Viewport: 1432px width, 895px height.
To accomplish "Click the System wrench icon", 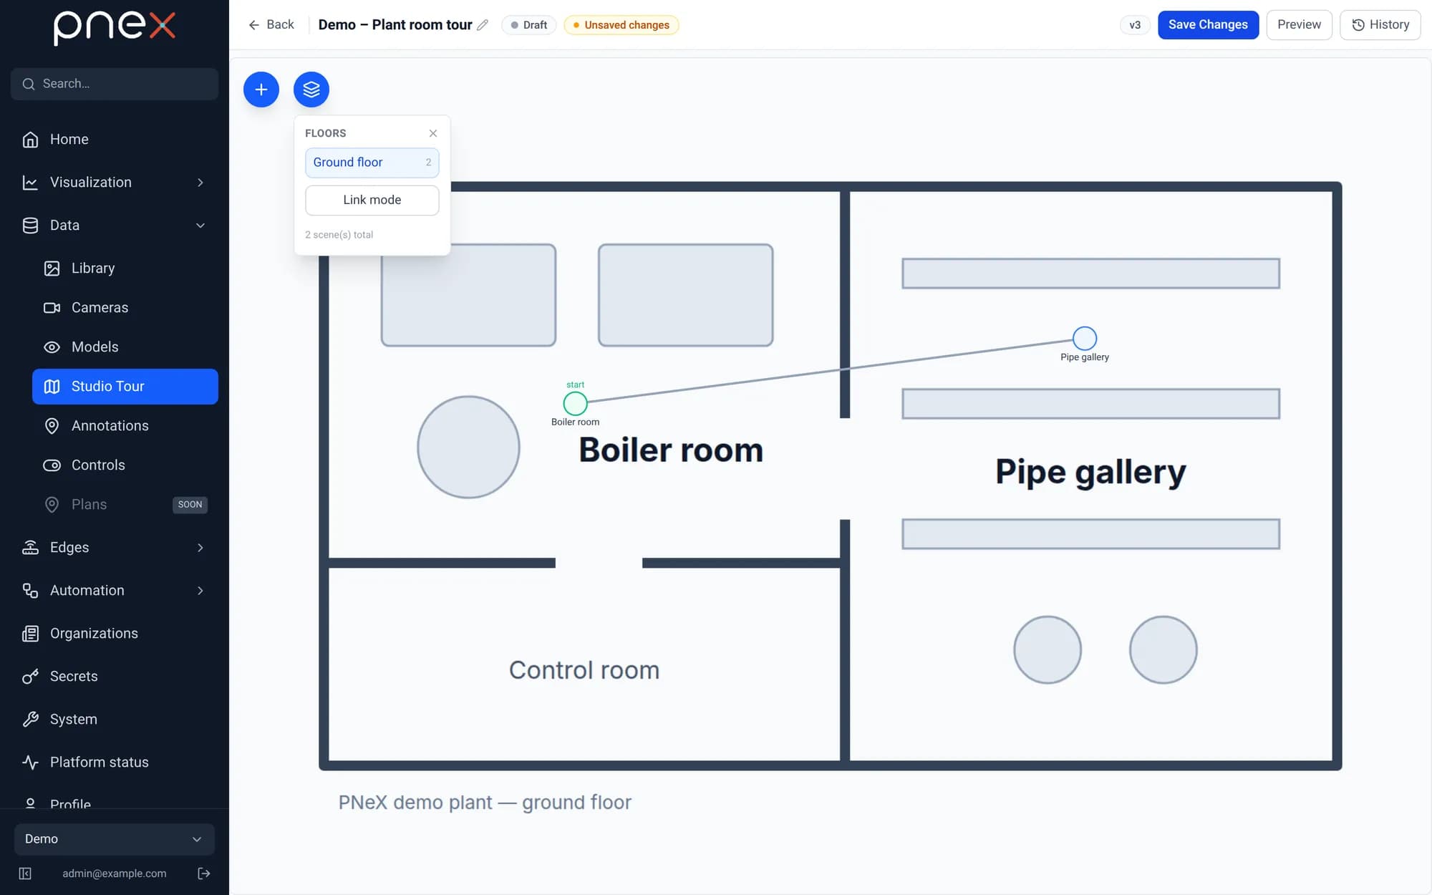I will pos(30,720).
